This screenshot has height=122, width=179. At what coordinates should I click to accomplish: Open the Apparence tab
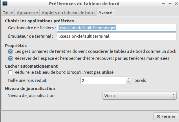(27, 12)
